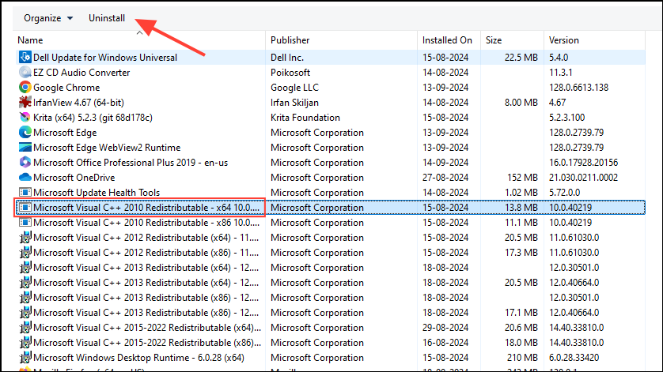663x372 pixels.
Task: Sort programs by Installed On column
Action: coord(447,40)
